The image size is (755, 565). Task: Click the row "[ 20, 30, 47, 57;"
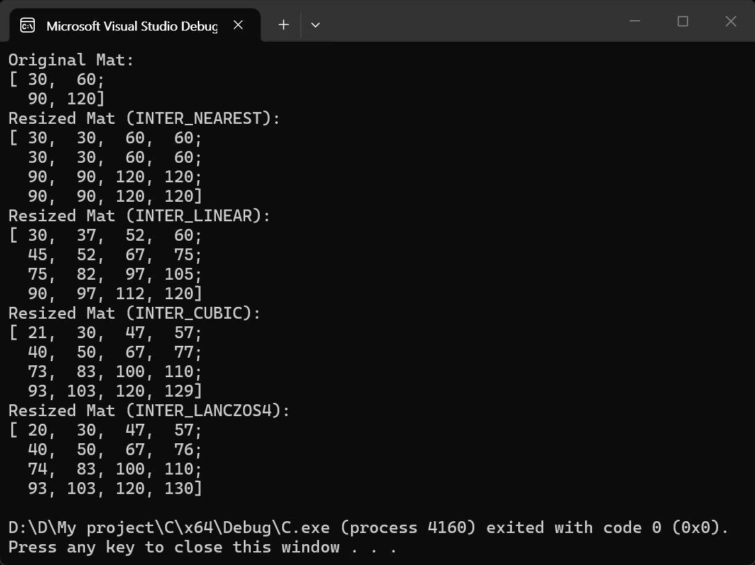(x=105, y=431)
